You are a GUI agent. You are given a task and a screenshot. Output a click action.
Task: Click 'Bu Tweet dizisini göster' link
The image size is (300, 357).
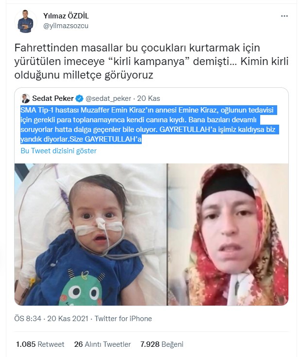tap(59, 151)
